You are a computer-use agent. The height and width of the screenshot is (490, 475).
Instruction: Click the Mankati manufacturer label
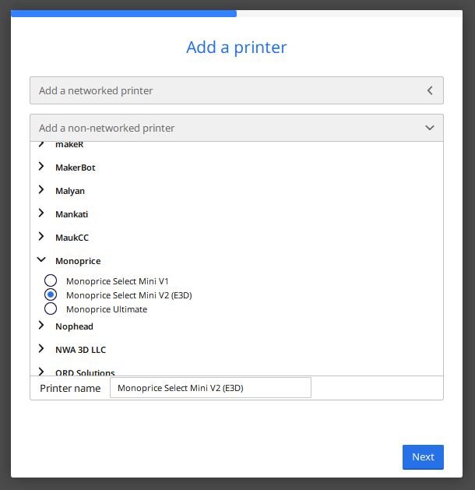[x=72, y=214]
